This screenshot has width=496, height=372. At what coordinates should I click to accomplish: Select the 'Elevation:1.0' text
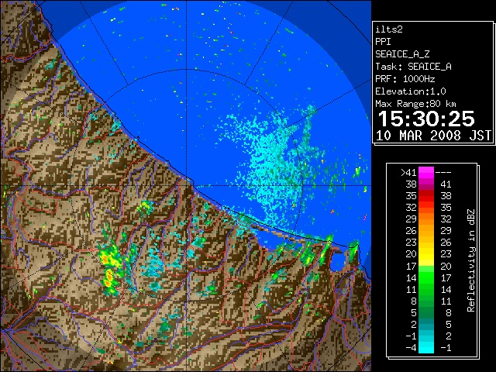click(x=411, y=91)
